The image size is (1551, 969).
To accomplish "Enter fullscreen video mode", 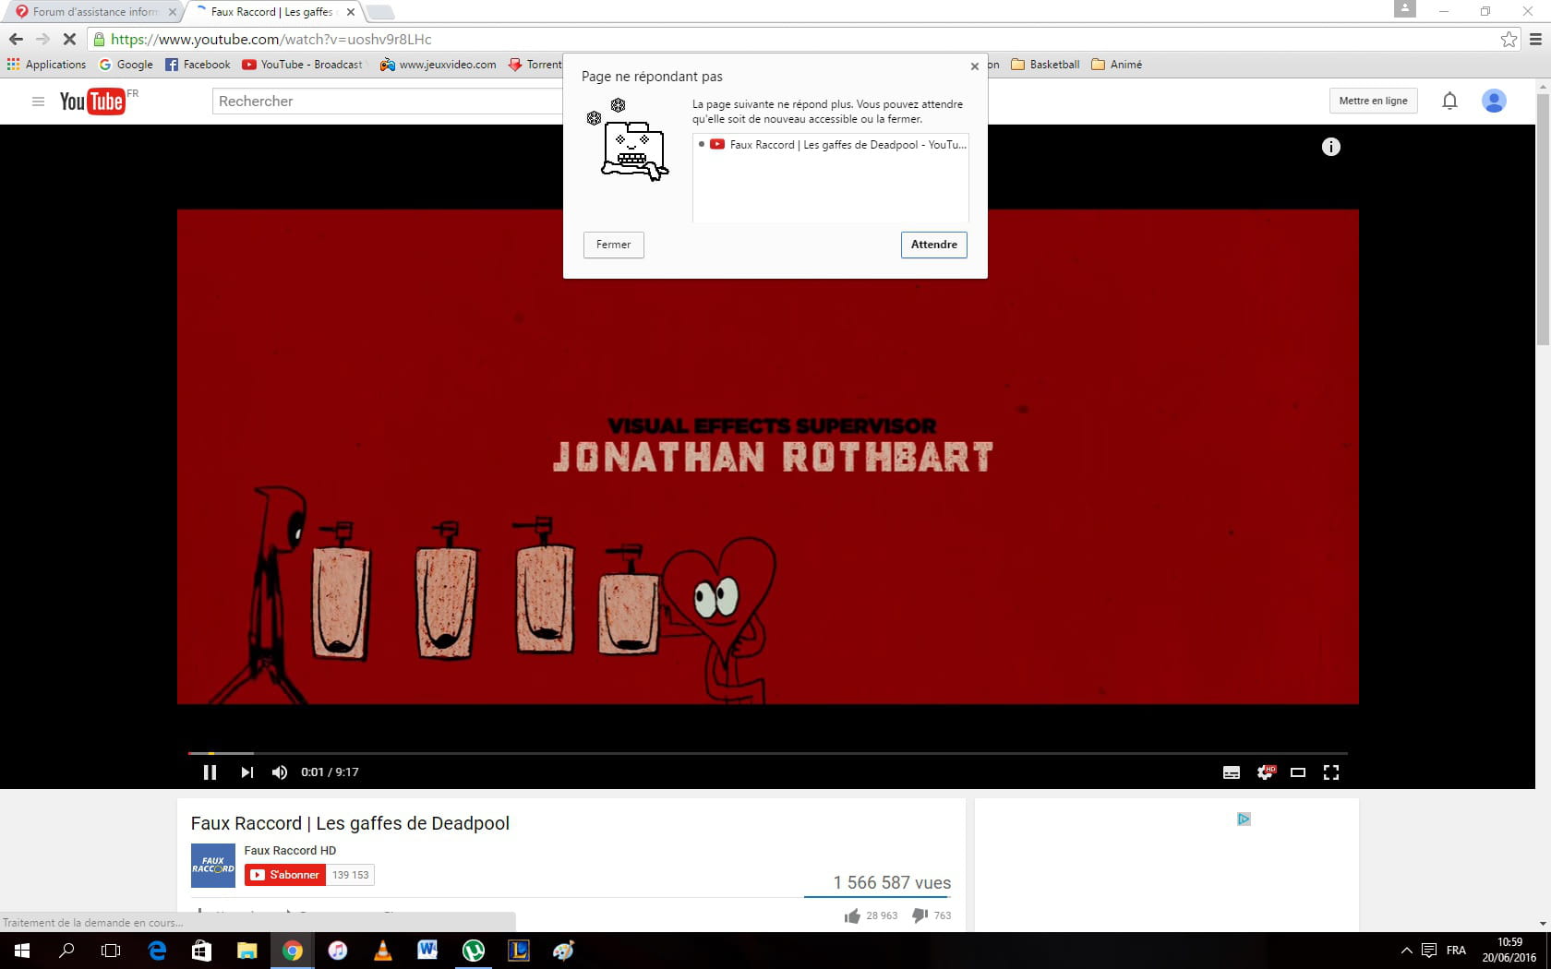I will [1331, 772].
